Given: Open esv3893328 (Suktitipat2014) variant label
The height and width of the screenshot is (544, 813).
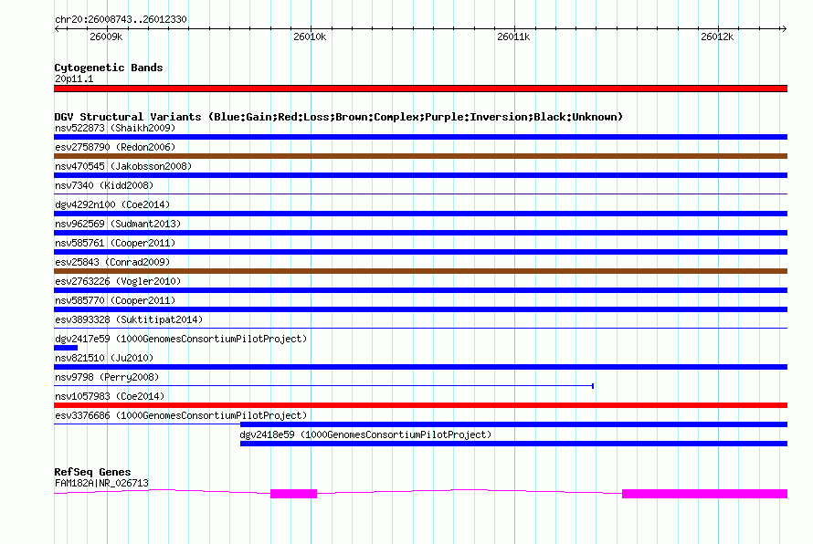Looking at the screenshot, I should click(129, 319).
